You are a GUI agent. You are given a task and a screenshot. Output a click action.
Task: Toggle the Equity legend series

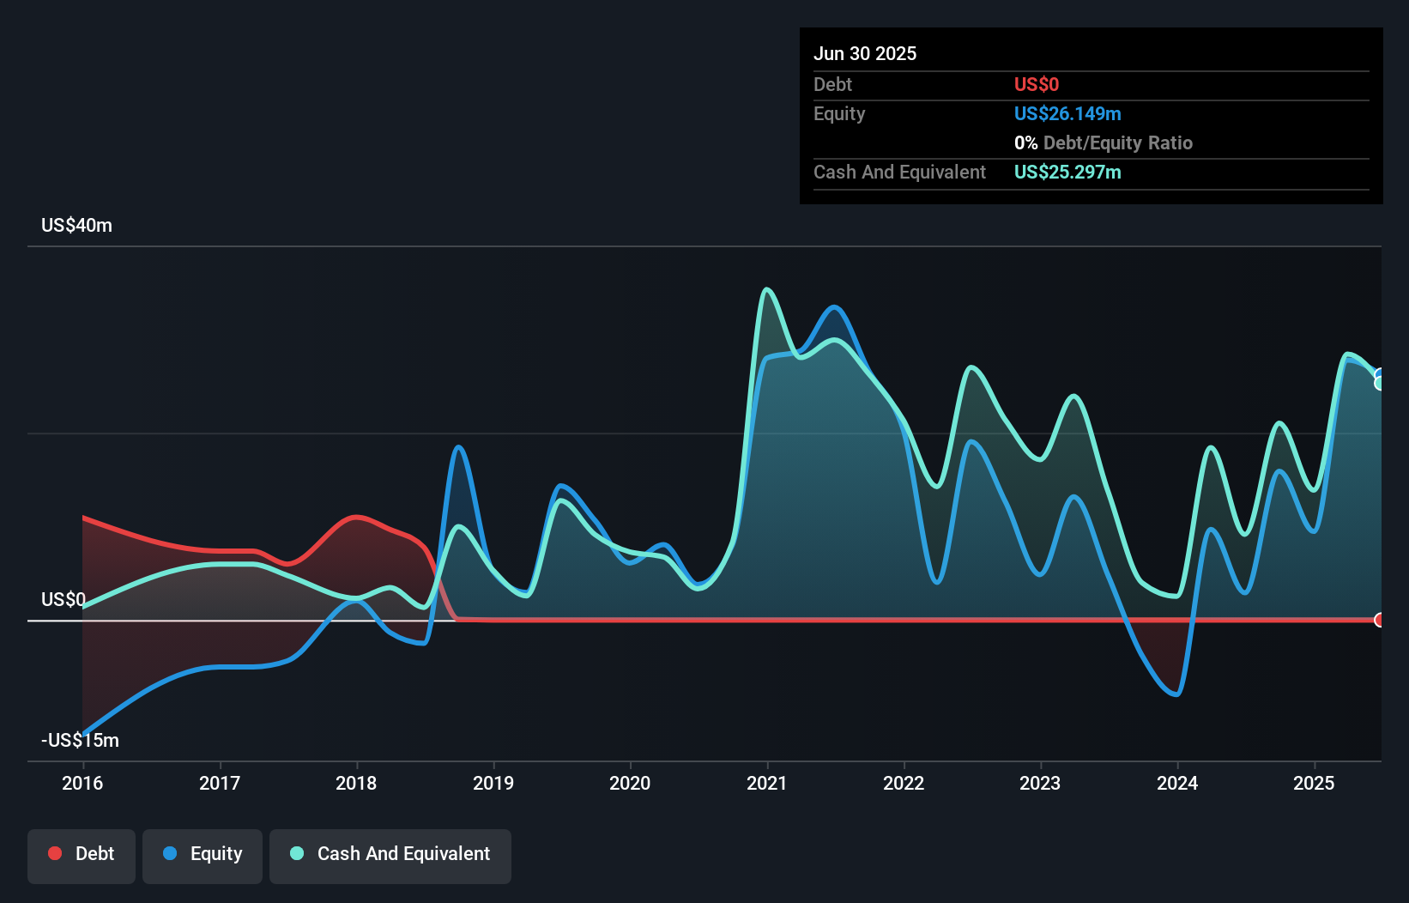click(x=203, y=856)
